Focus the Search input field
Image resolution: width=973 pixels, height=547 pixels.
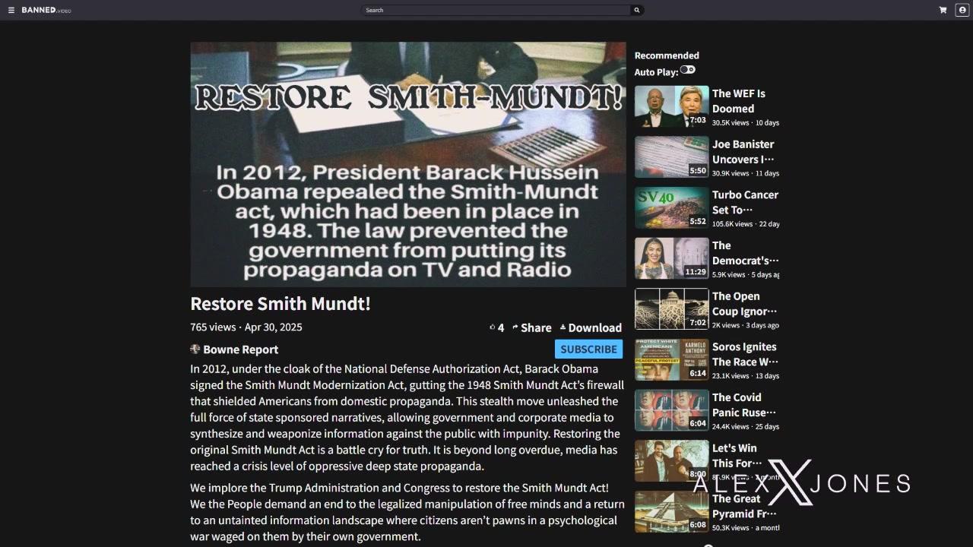point(496,10)
